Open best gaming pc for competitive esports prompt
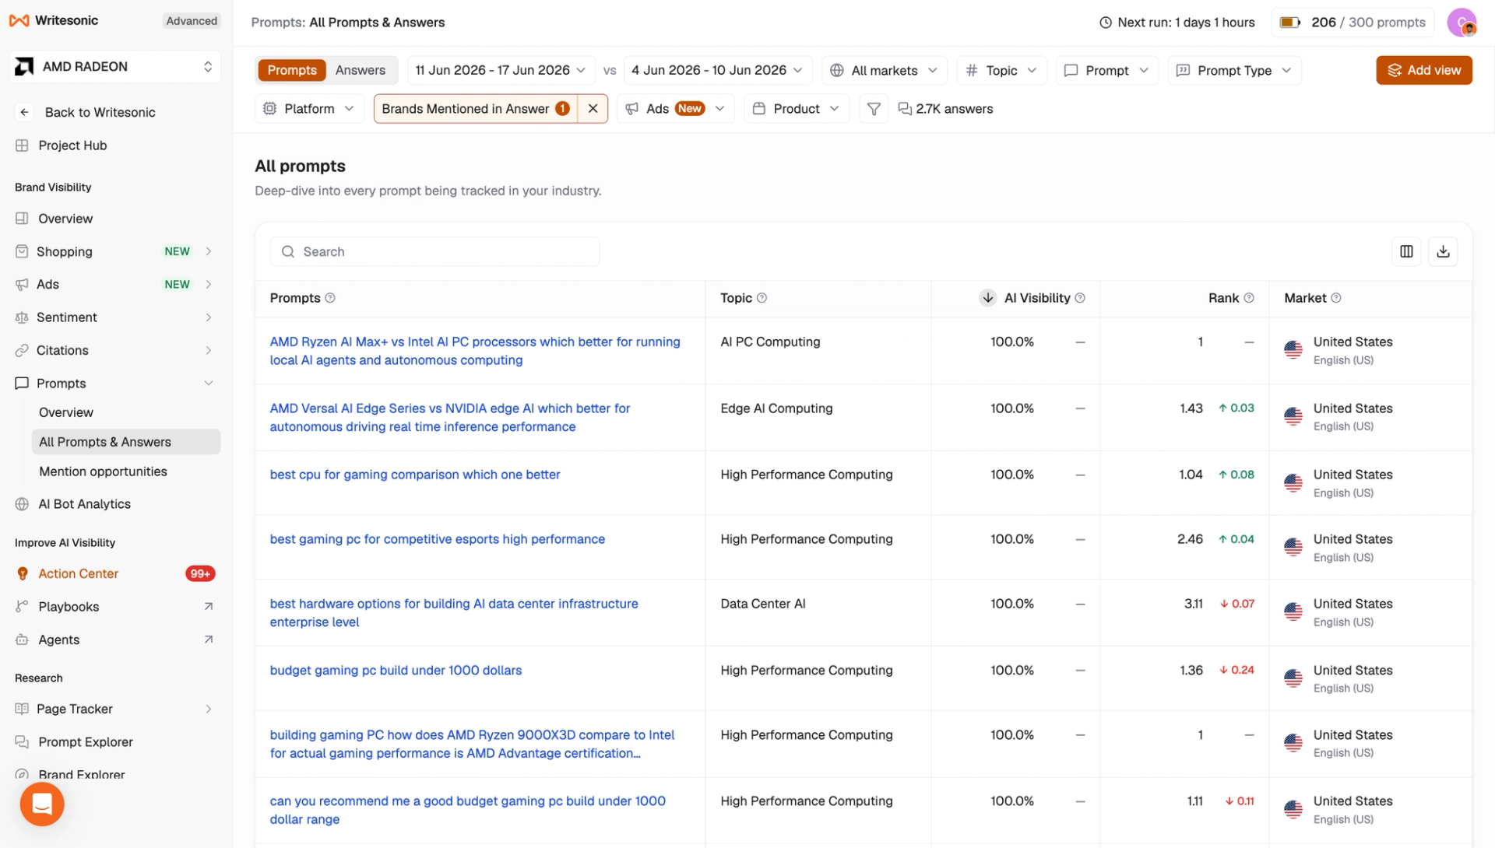The width and height of the screenshot is (1495, 848). (437, 539)
